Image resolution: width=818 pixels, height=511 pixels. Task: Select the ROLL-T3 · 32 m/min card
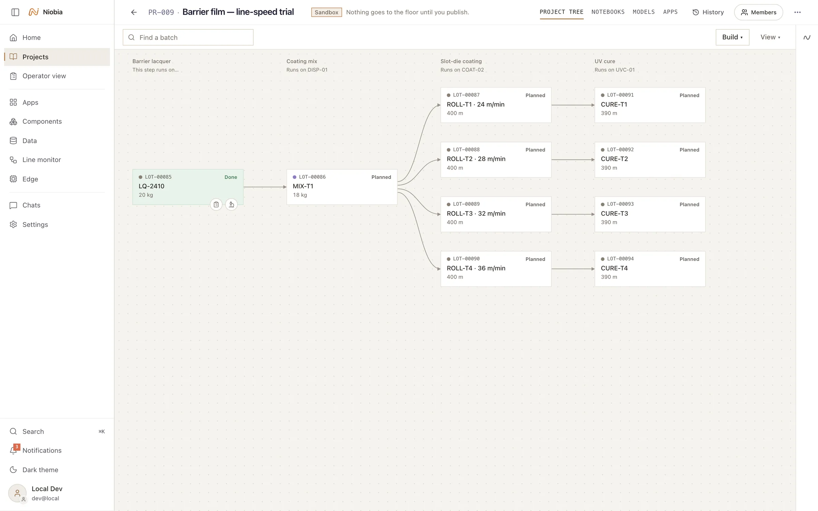496,214
